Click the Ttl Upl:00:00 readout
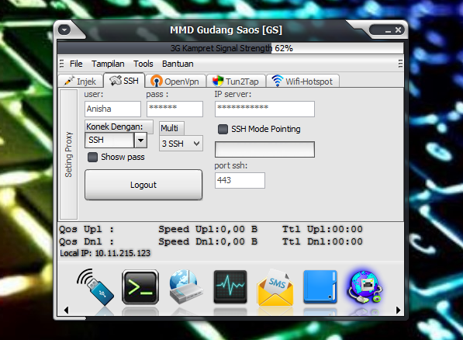The width and height of the screenshot is (463, 340). (323, 230)
